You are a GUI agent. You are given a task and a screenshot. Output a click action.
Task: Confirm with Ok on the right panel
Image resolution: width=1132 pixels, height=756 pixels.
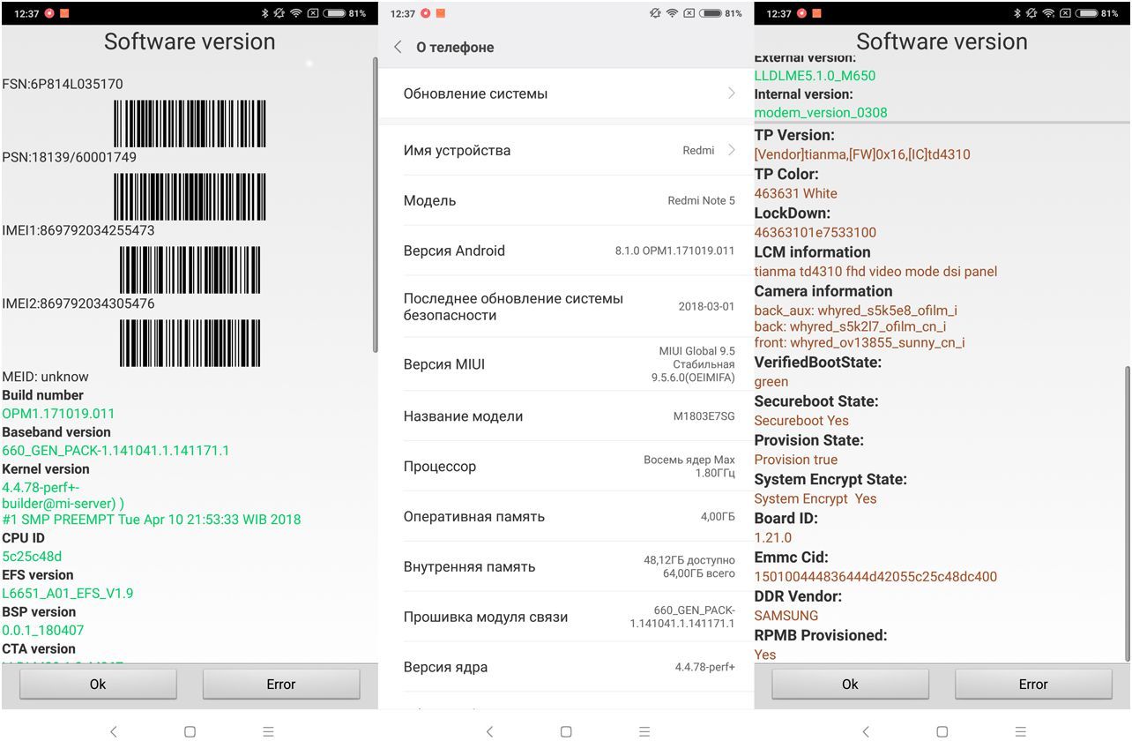[849, 684]
